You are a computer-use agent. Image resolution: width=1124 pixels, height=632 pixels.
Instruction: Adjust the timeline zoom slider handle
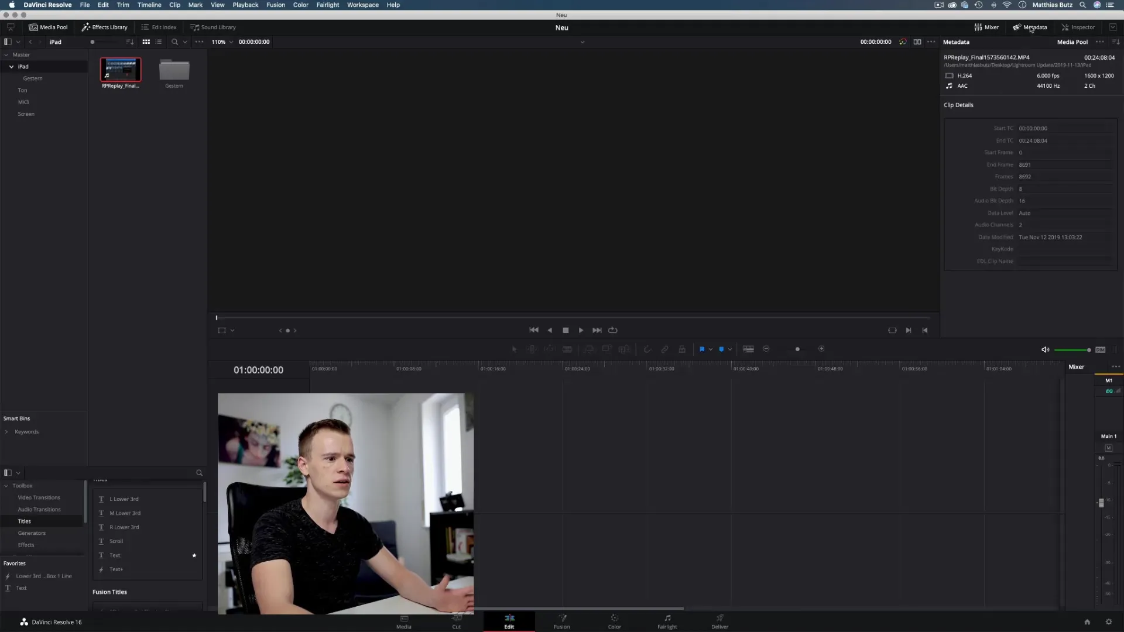(797, 349)
